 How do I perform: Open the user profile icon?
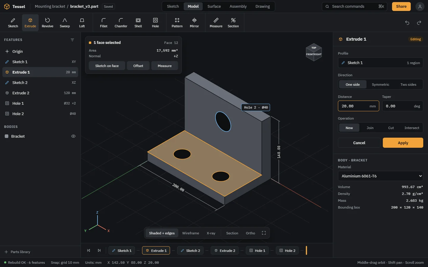click(420, 7)
